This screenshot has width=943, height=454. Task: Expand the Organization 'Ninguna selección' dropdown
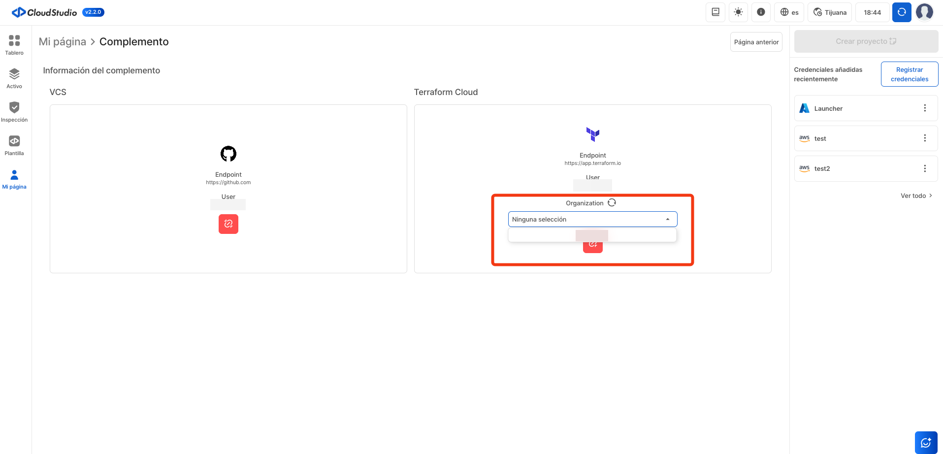[x=592, y=219]
